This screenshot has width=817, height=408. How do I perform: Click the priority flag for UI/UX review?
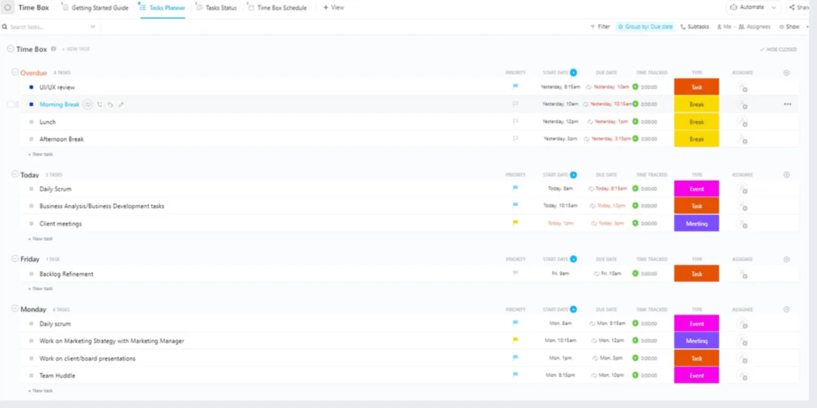[515, 86]
